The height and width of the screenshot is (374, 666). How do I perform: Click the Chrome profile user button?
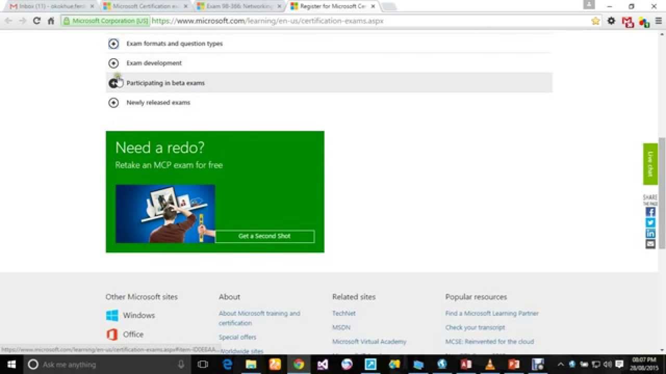589,5
